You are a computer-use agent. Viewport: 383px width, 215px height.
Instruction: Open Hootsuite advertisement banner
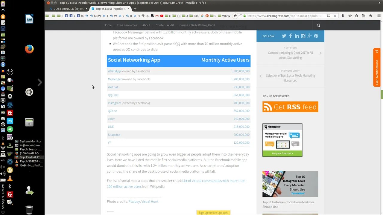point(282,140)
